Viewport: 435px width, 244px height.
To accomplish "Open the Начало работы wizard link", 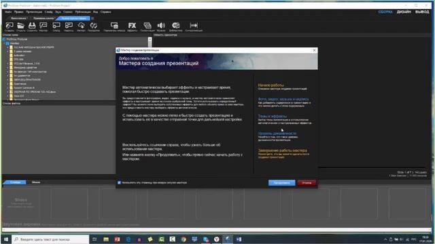I will [x=271, y=85].
